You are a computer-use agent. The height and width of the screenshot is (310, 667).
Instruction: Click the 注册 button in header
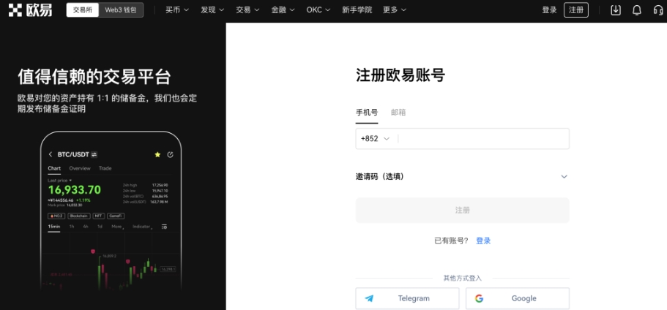pyautogui.click(x=576, y=10)
